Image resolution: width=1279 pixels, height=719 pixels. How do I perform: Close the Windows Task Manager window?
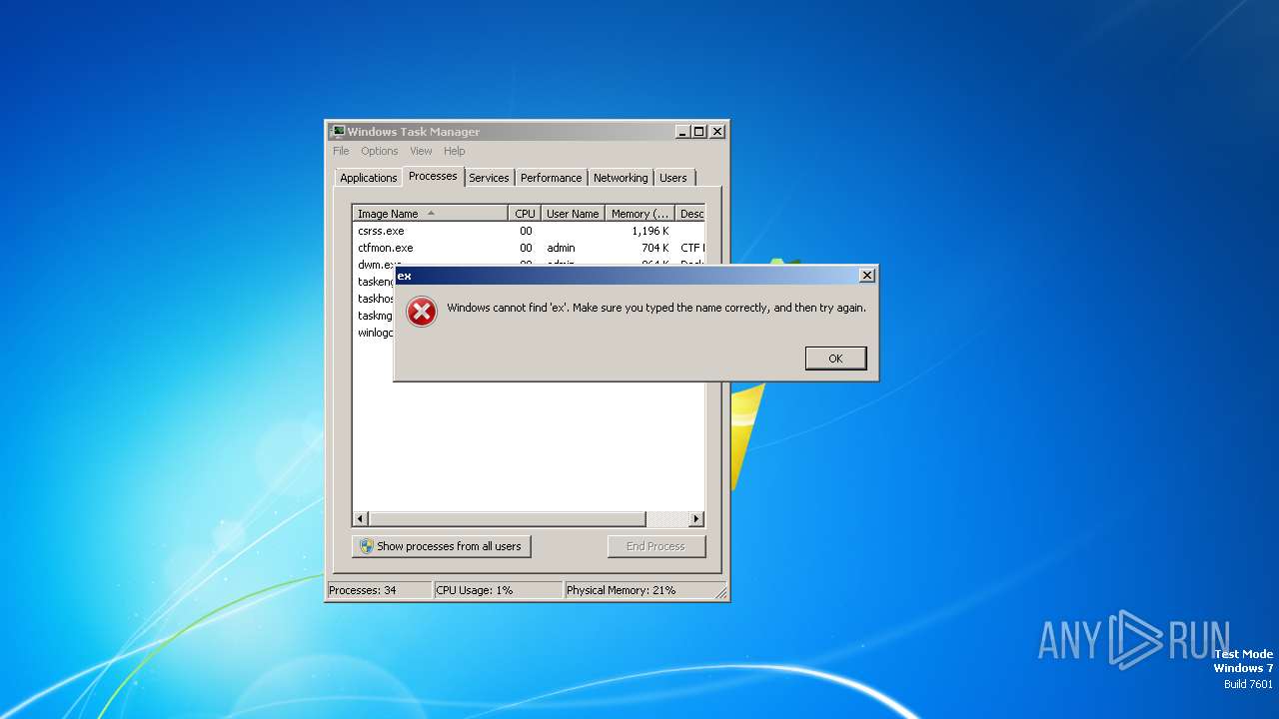(x=716, y=132)
